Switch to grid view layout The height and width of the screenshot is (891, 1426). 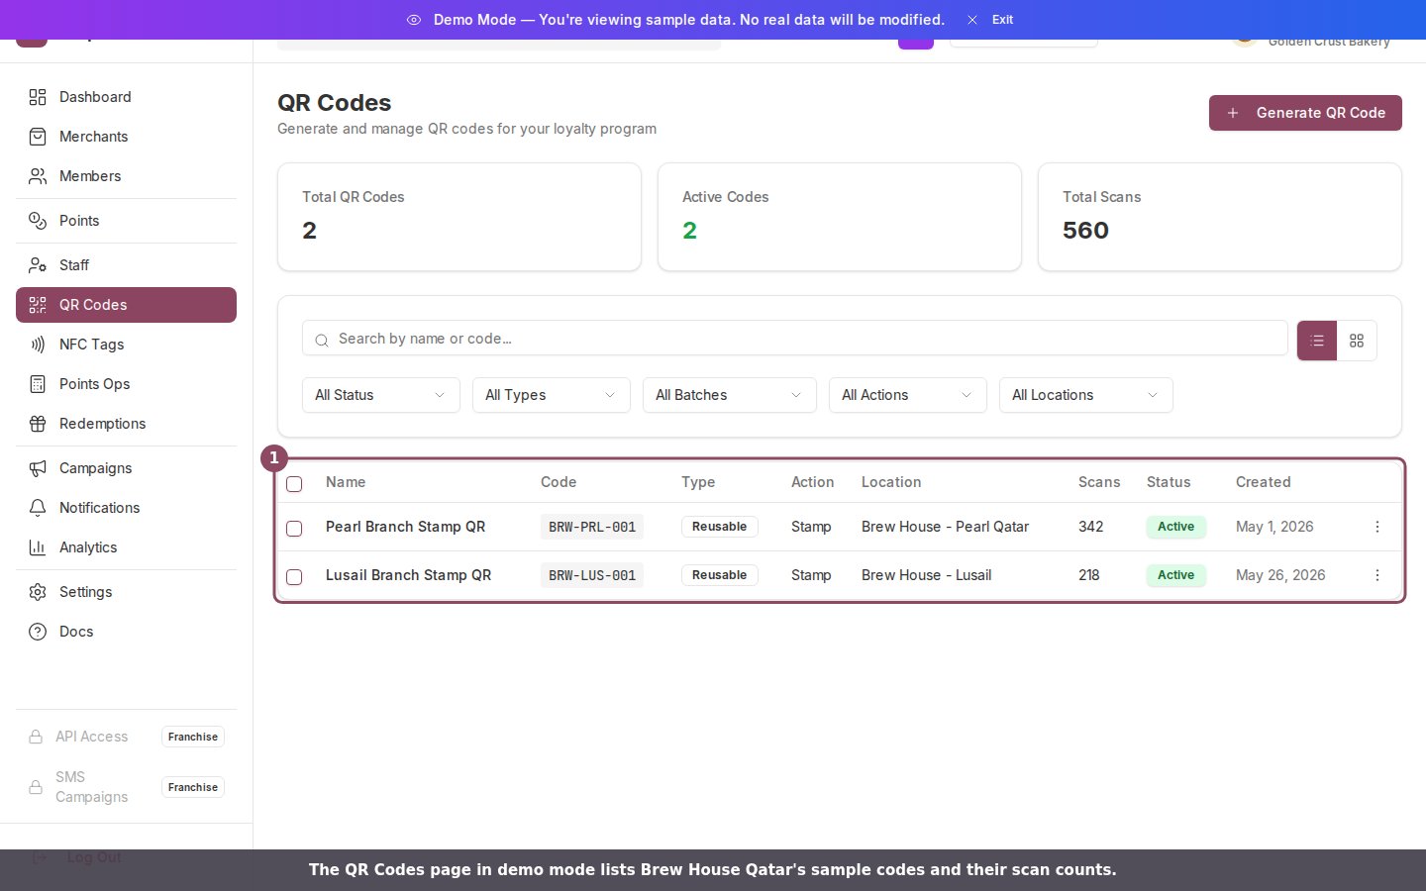pyautogui.click(x=1357, y=341)
